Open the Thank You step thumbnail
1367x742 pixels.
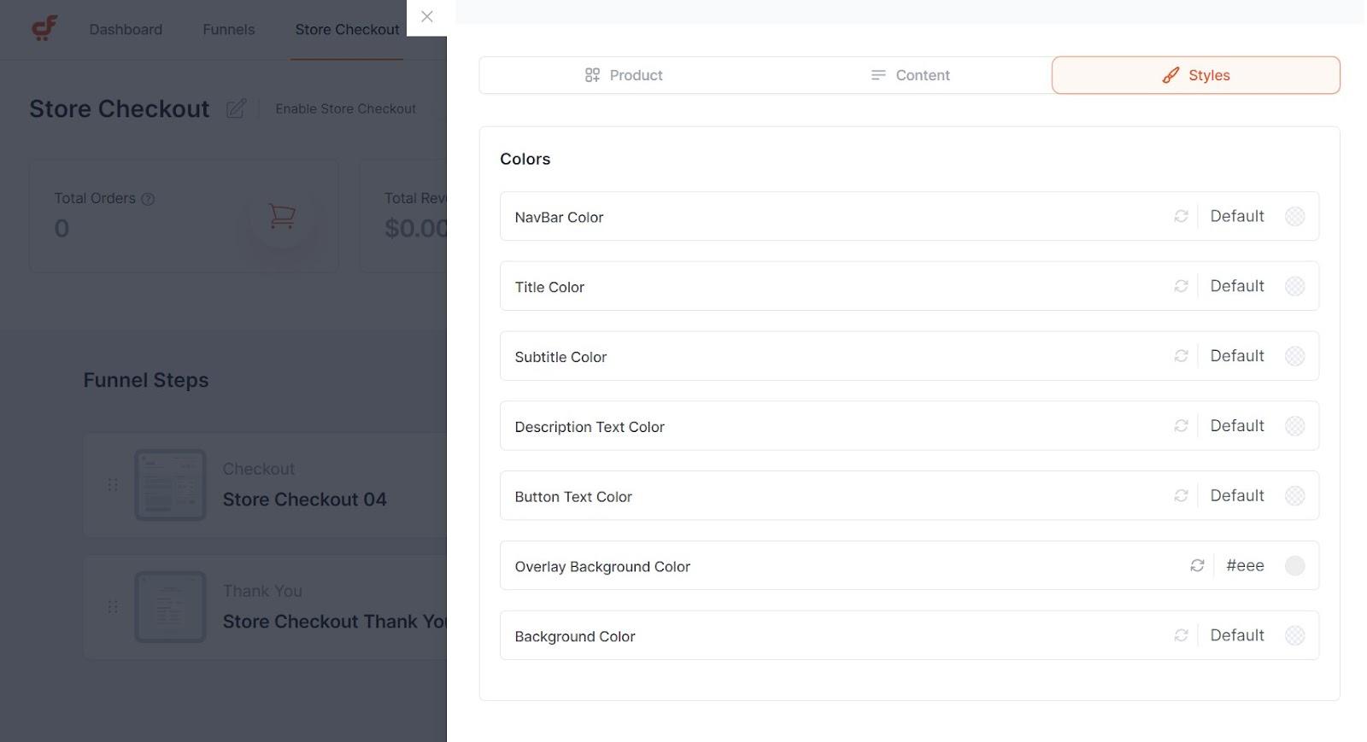tap(170, 607)
